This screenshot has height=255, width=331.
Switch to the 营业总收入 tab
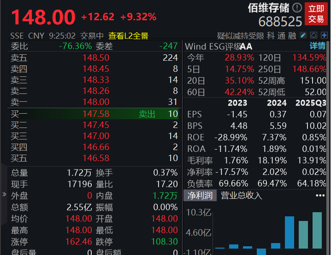(x=241, y=195)
